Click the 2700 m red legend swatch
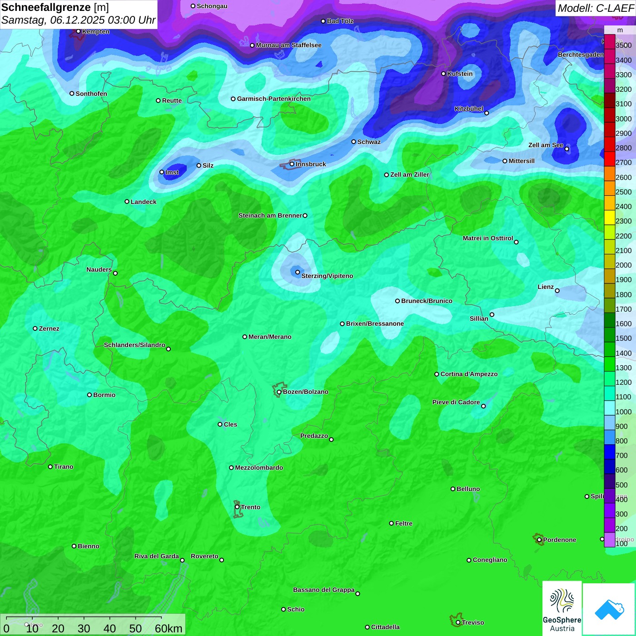This screenshot has width=636, height=636. coord(610,159)
